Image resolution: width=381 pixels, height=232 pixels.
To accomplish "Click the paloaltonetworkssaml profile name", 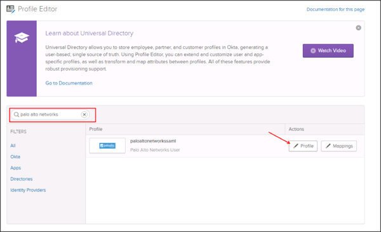I will (x=153, y=141).
